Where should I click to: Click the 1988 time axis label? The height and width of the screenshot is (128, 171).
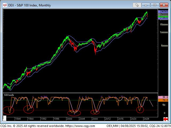coord(31,119)
